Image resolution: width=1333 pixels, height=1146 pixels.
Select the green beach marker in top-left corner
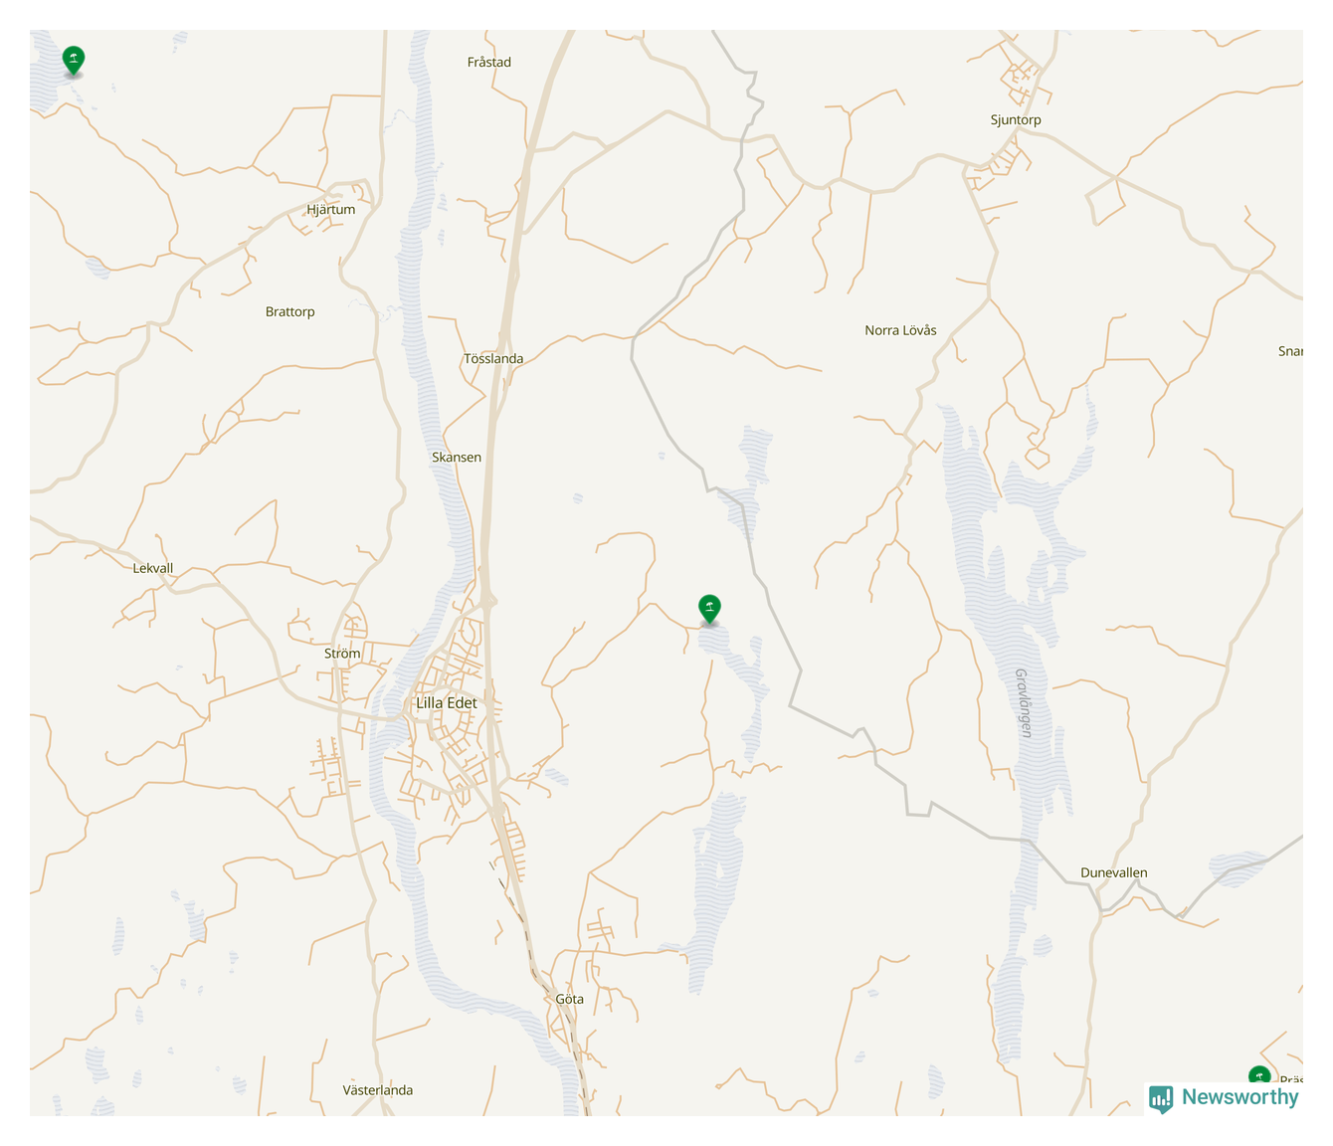click(x=73, y=60)
